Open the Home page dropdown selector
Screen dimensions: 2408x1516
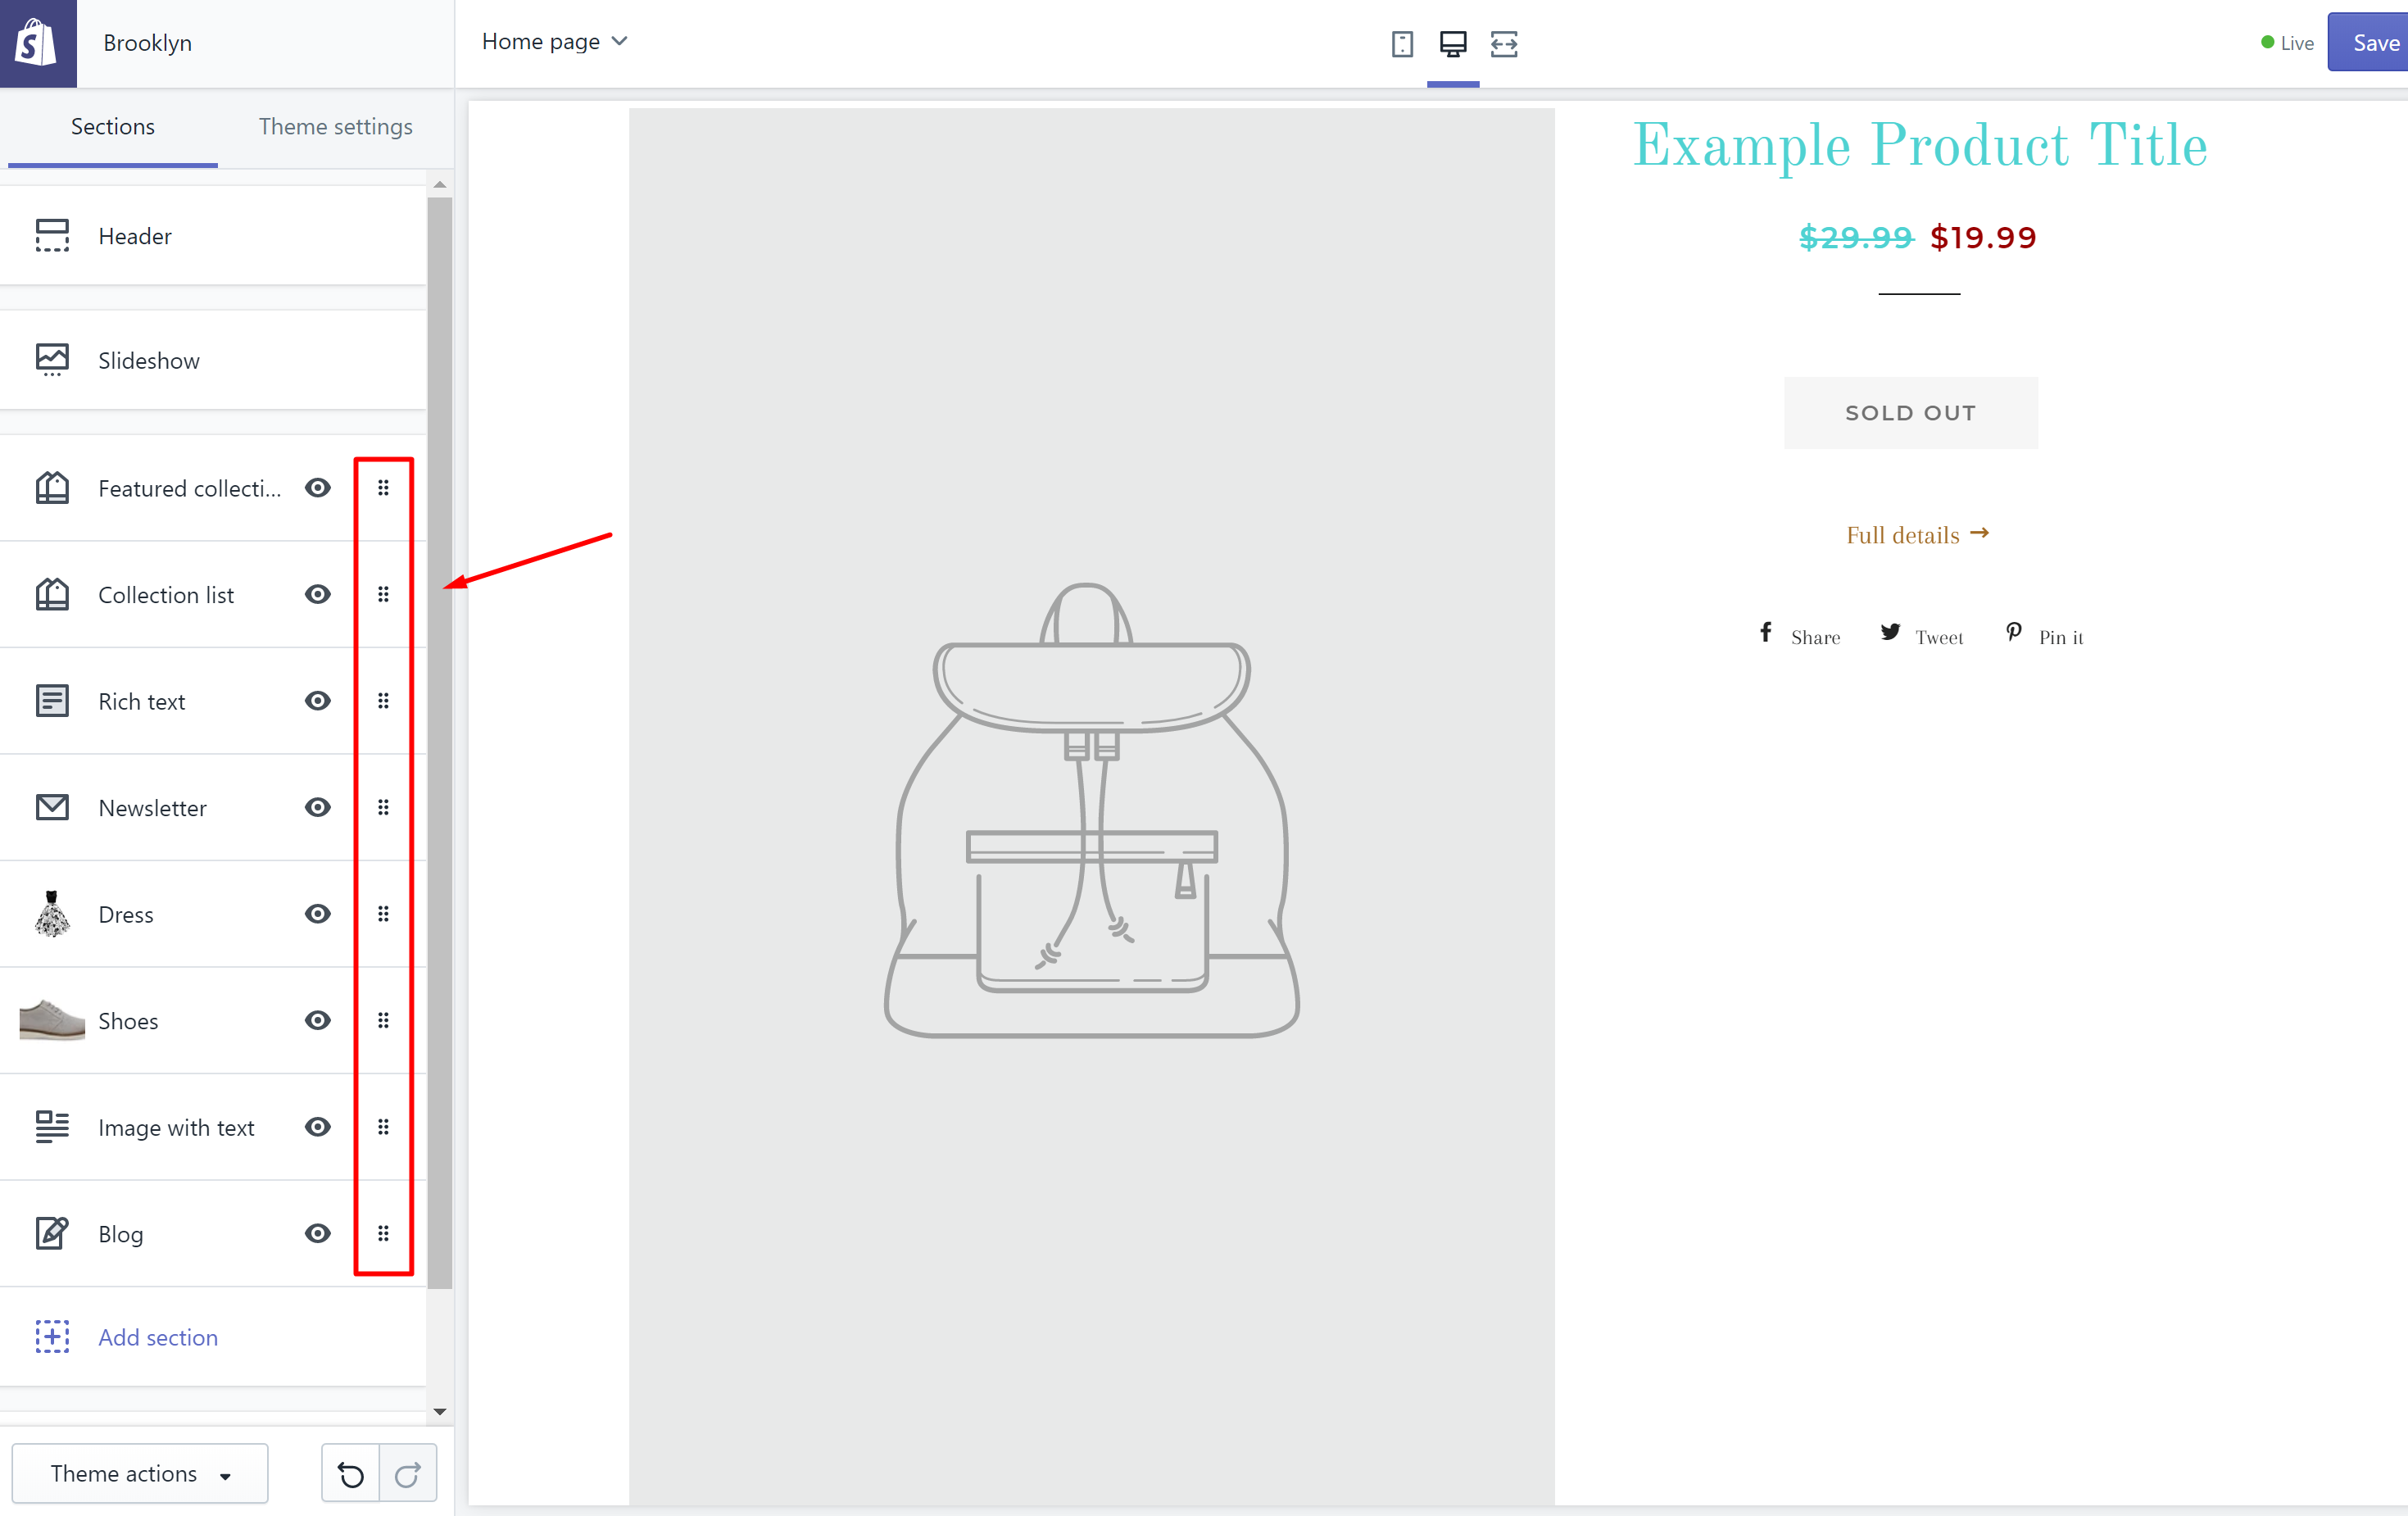pyautogui.click(x=554, y=42)
